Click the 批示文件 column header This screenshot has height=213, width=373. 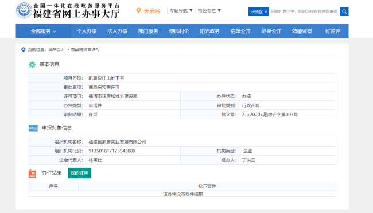tap(207, 187)
